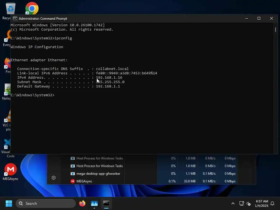Viewport: 280px width, 210px height.
Task: Close the Command Prompt window
Action: (x=272, y=18)
